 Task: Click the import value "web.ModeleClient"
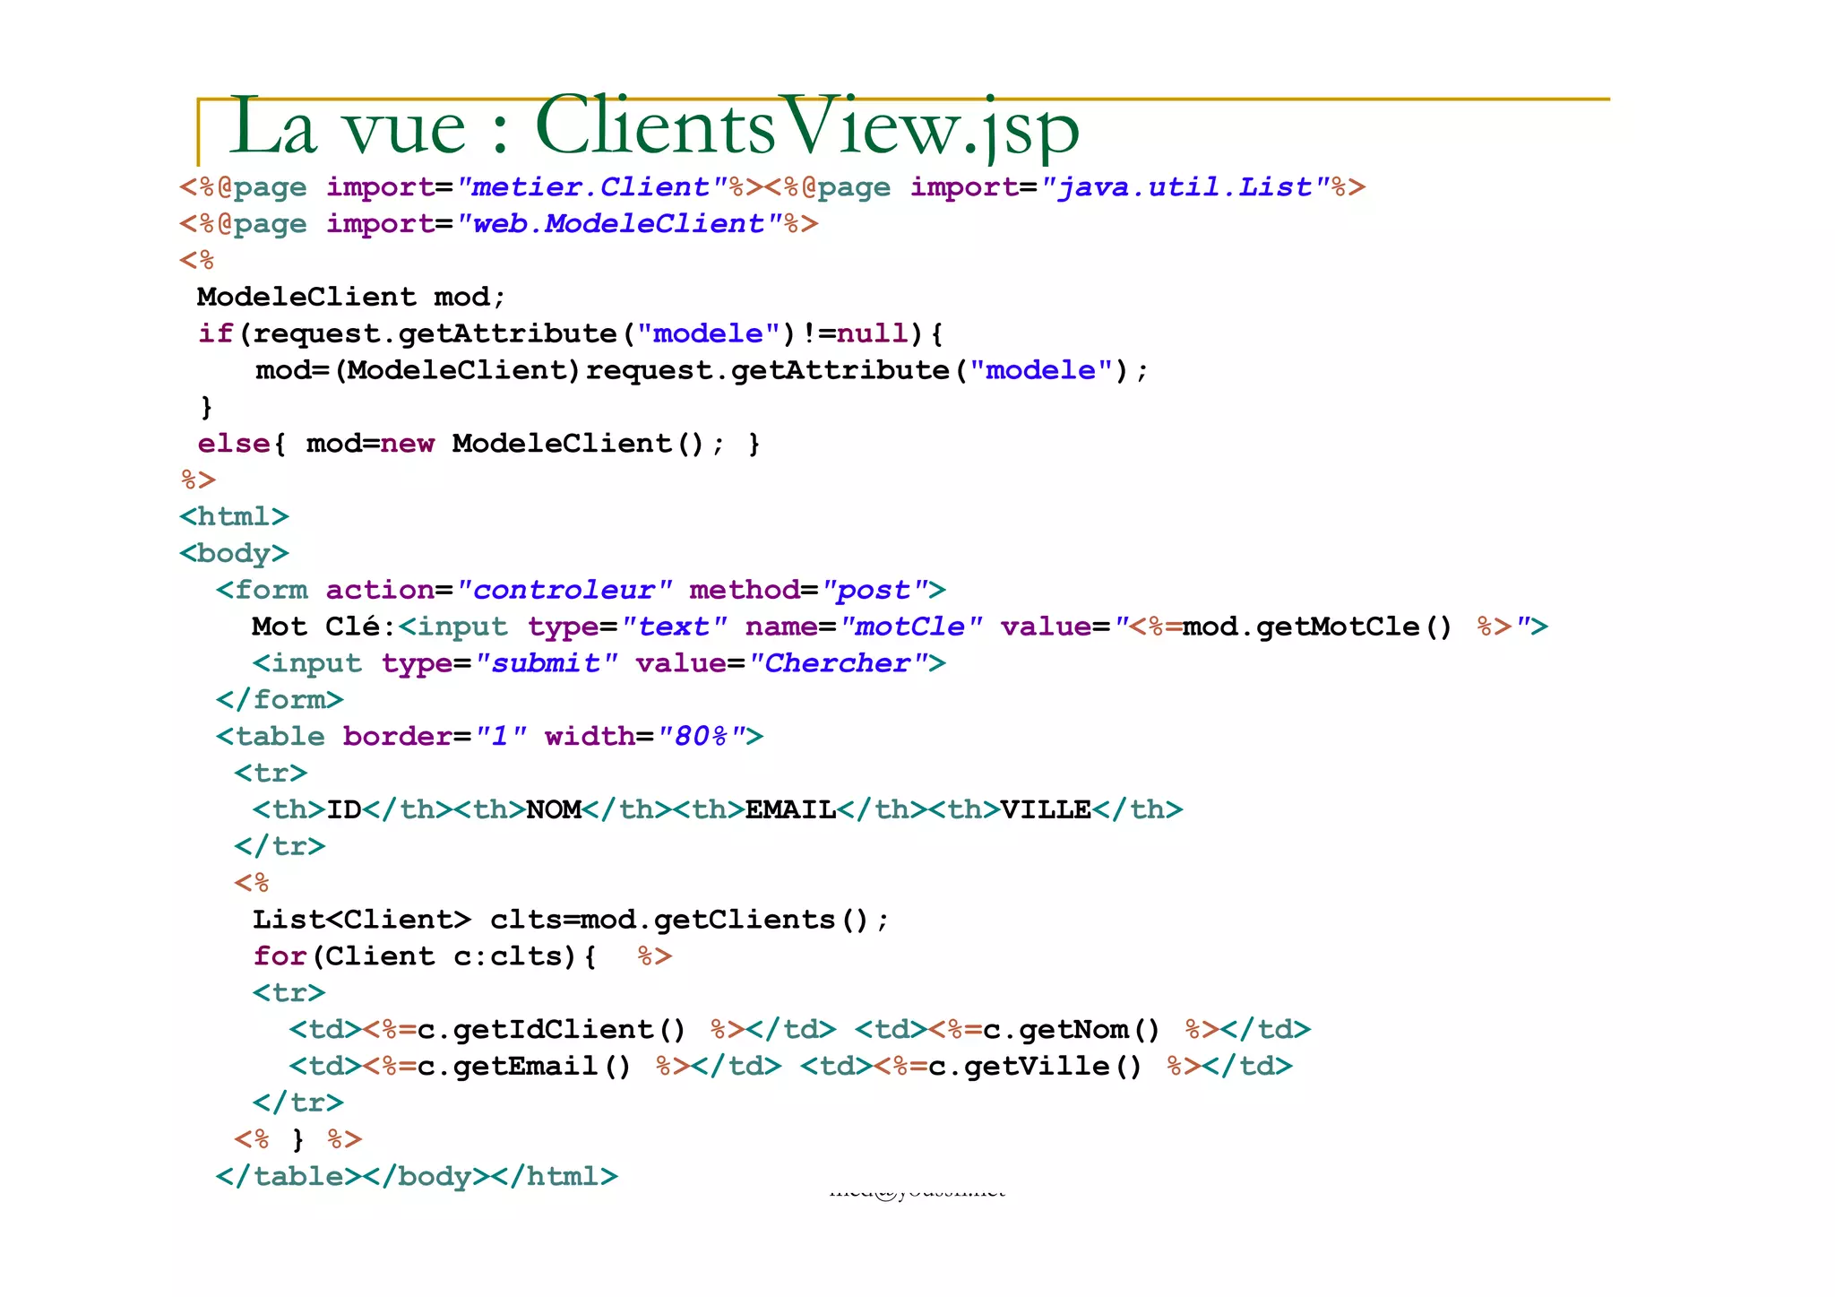click(618, 224)
